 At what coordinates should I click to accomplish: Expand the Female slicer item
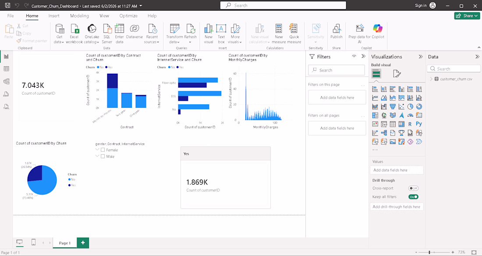[x=97, y=149]
